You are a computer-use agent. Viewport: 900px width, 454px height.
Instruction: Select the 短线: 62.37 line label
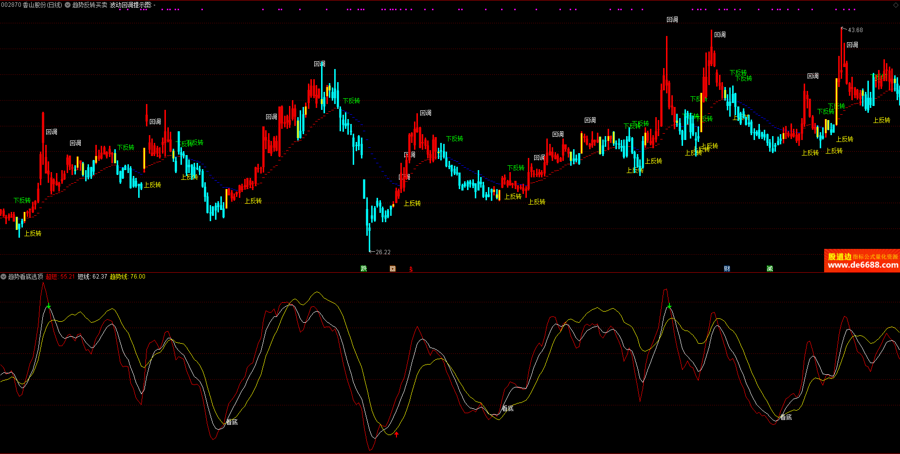[92, 277]
